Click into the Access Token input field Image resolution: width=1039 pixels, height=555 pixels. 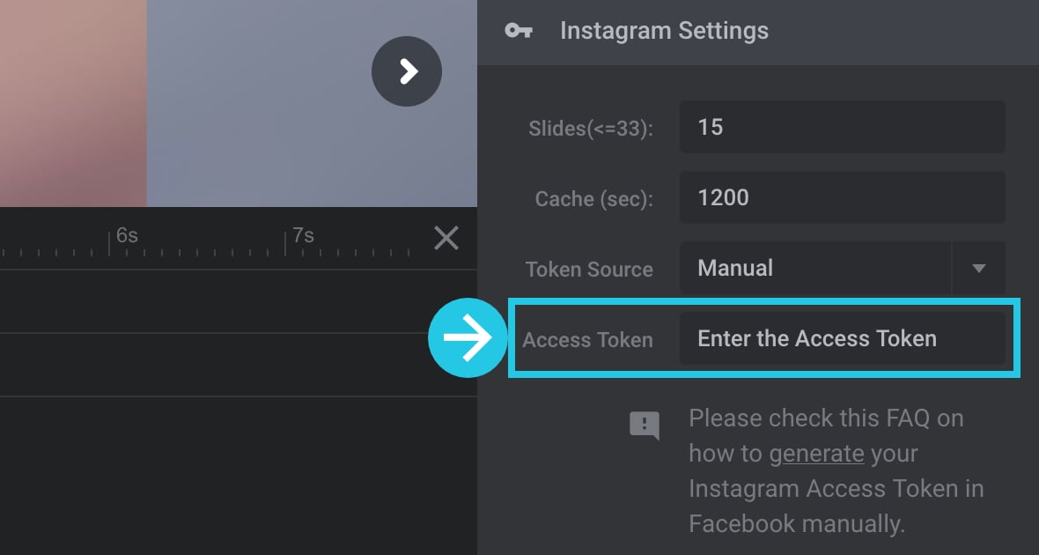[x=842, y=338]
